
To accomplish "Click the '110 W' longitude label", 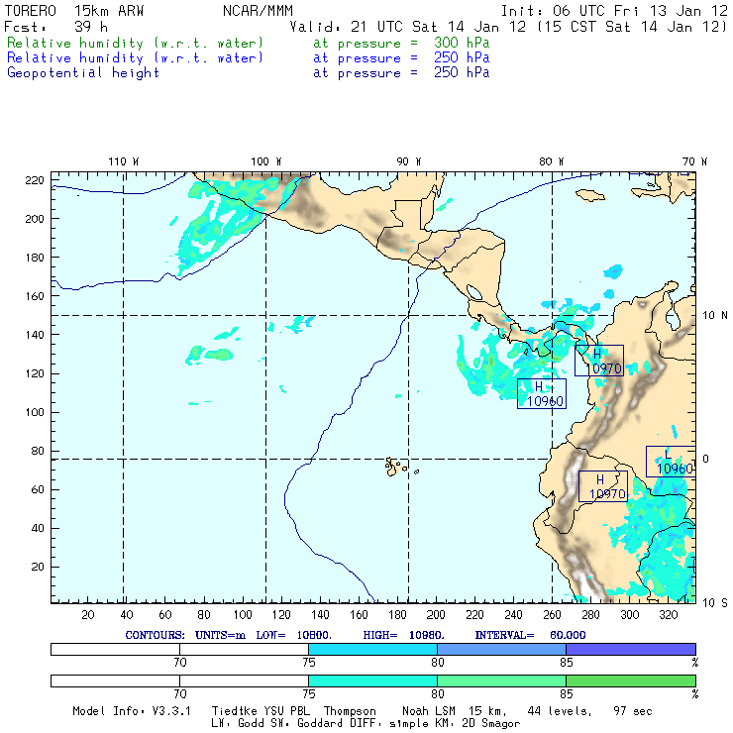I will [x=124, y=161].
